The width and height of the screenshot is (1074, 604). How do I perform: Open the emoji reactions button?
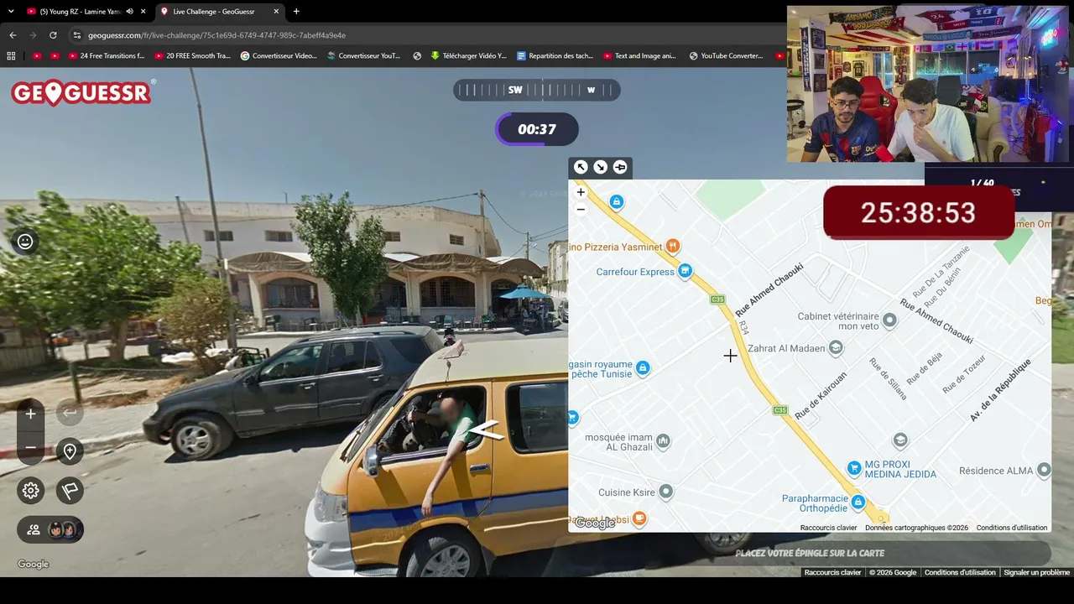tap(25, 242)
